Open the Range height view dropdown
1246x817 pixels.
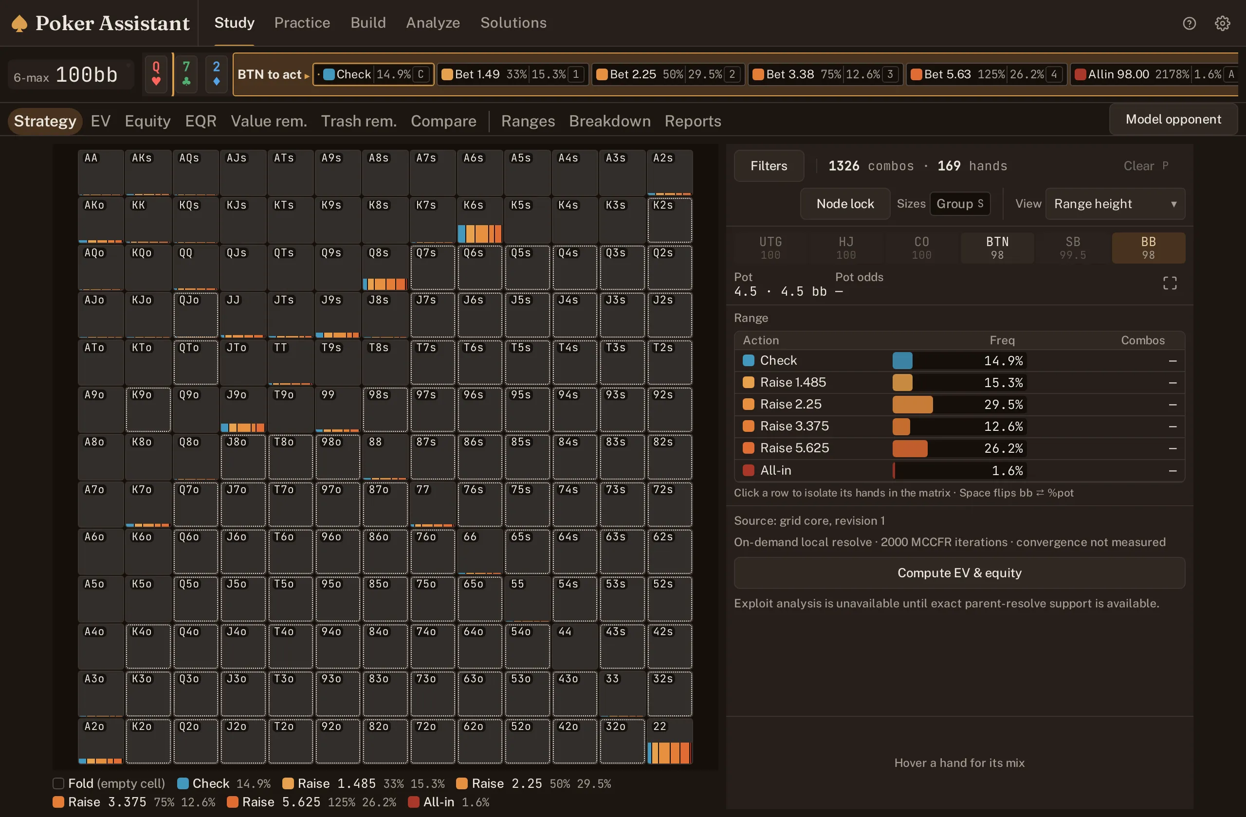click(1115, 203)
